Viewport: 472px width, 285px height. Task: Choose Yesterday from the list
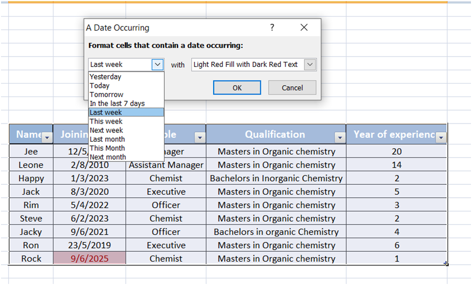127,77
